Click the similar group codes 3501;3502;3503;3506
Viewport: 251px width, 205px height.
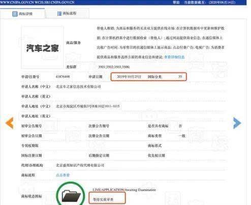point(114,67)
